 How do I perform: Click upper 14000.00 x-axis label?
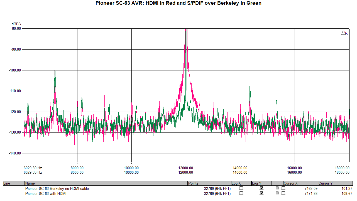click(x=240, y=168)
